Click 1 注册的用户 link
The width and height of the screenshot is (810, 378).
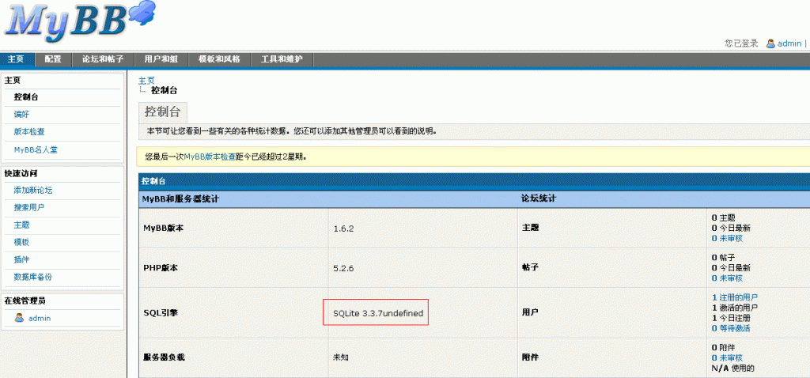(735, 297)
